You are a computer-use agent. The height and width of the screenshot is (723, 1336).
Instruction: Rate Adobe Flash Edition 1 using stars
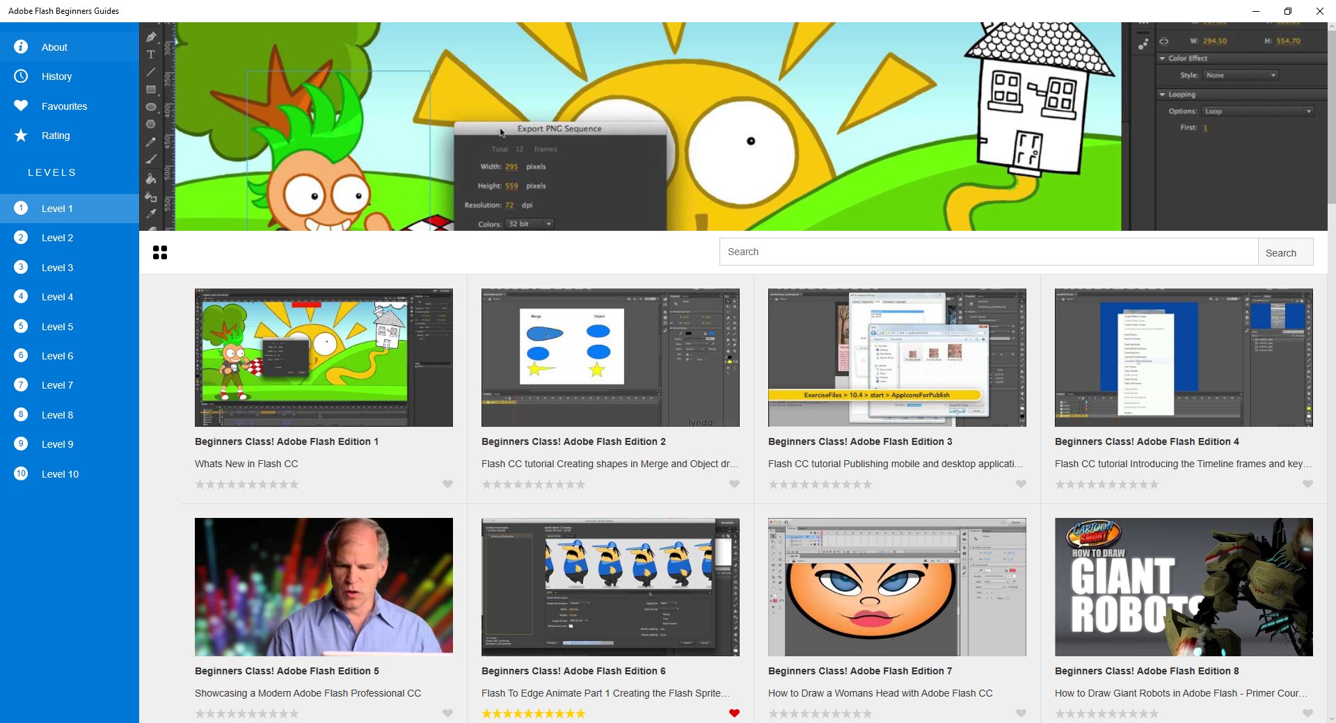tap(247, 484)
